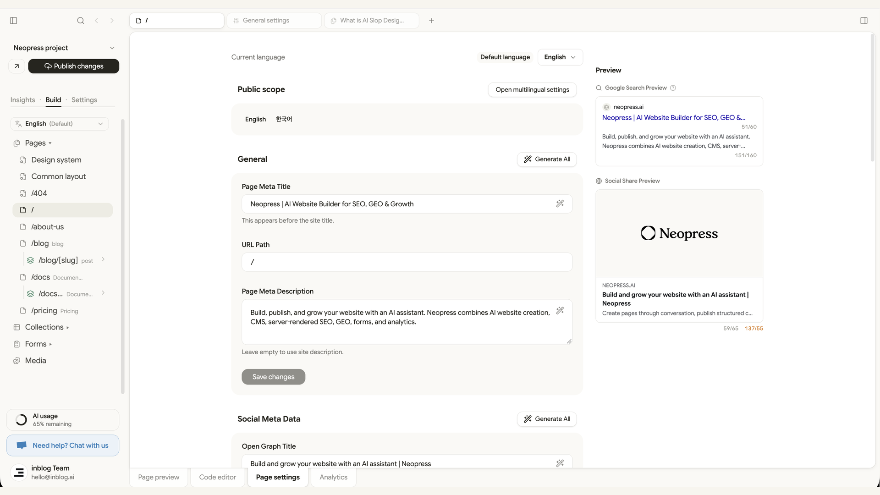Click the /blog/[slug] collection layers icon
The width and height of the screenshot is (880, 495).
(x=31, y=260)
